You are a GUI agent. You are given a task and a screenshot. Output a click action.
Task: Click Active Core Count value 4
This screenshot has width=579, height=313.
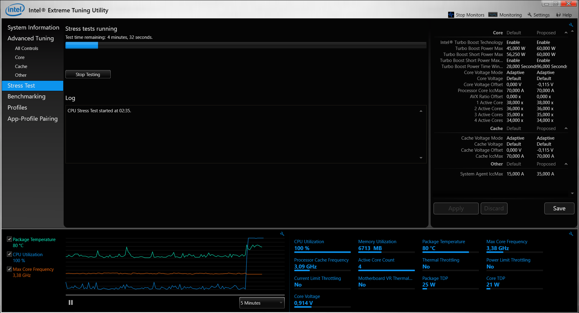click(360, 267)
